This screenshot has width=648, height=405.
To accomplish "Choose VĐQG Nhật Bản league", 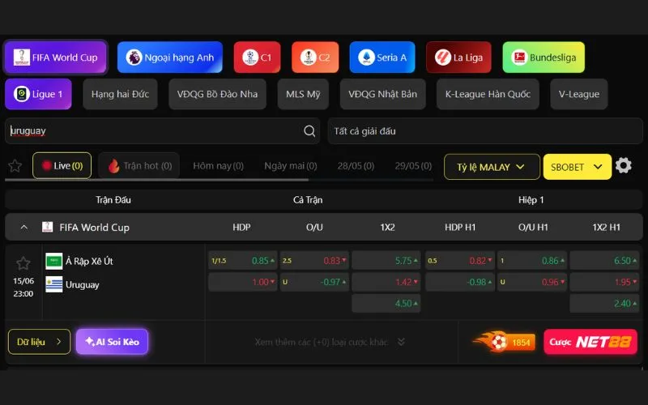I will [x=382, y=94].
